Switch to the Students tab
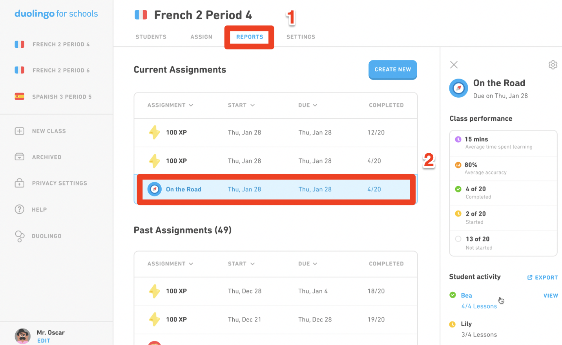The image size is (562, 345). (151, 37)
